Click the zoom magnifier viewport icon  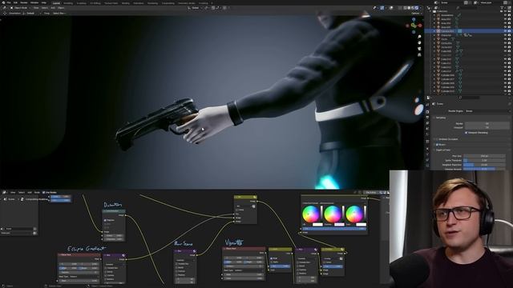tap(419, 37)
